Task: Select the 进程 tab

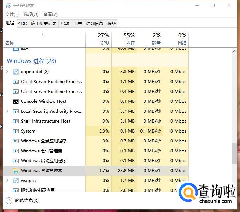Action: click(x=10, y=23)
